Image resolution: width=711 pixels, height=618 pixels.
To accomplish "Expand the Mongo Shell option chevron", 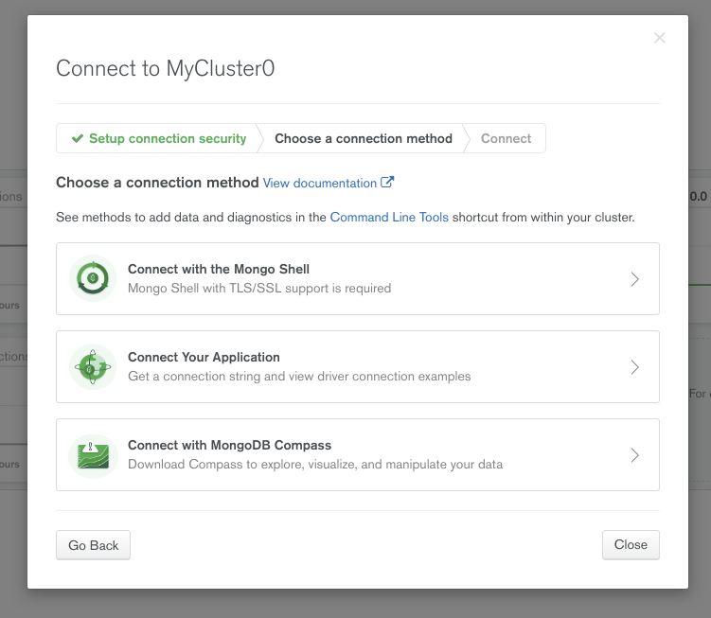I will (x=635, y=279).
